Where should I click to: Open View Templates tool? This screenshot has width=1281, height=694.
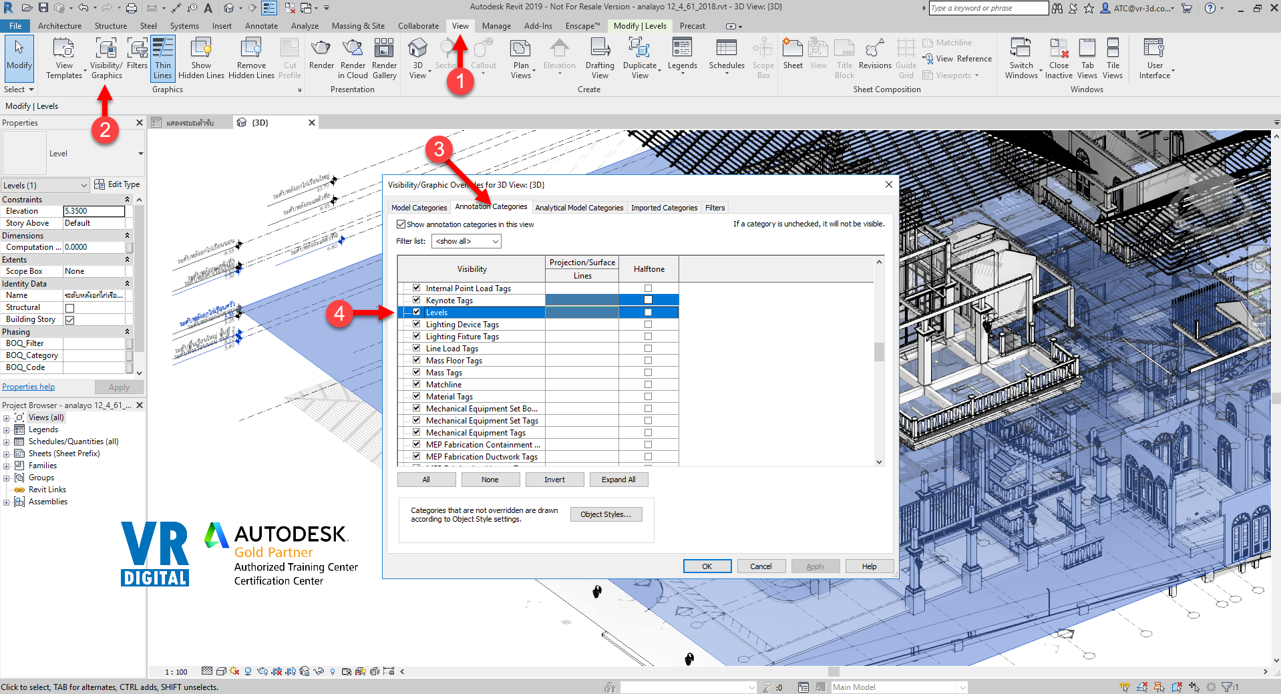click(x=64, y=58)
